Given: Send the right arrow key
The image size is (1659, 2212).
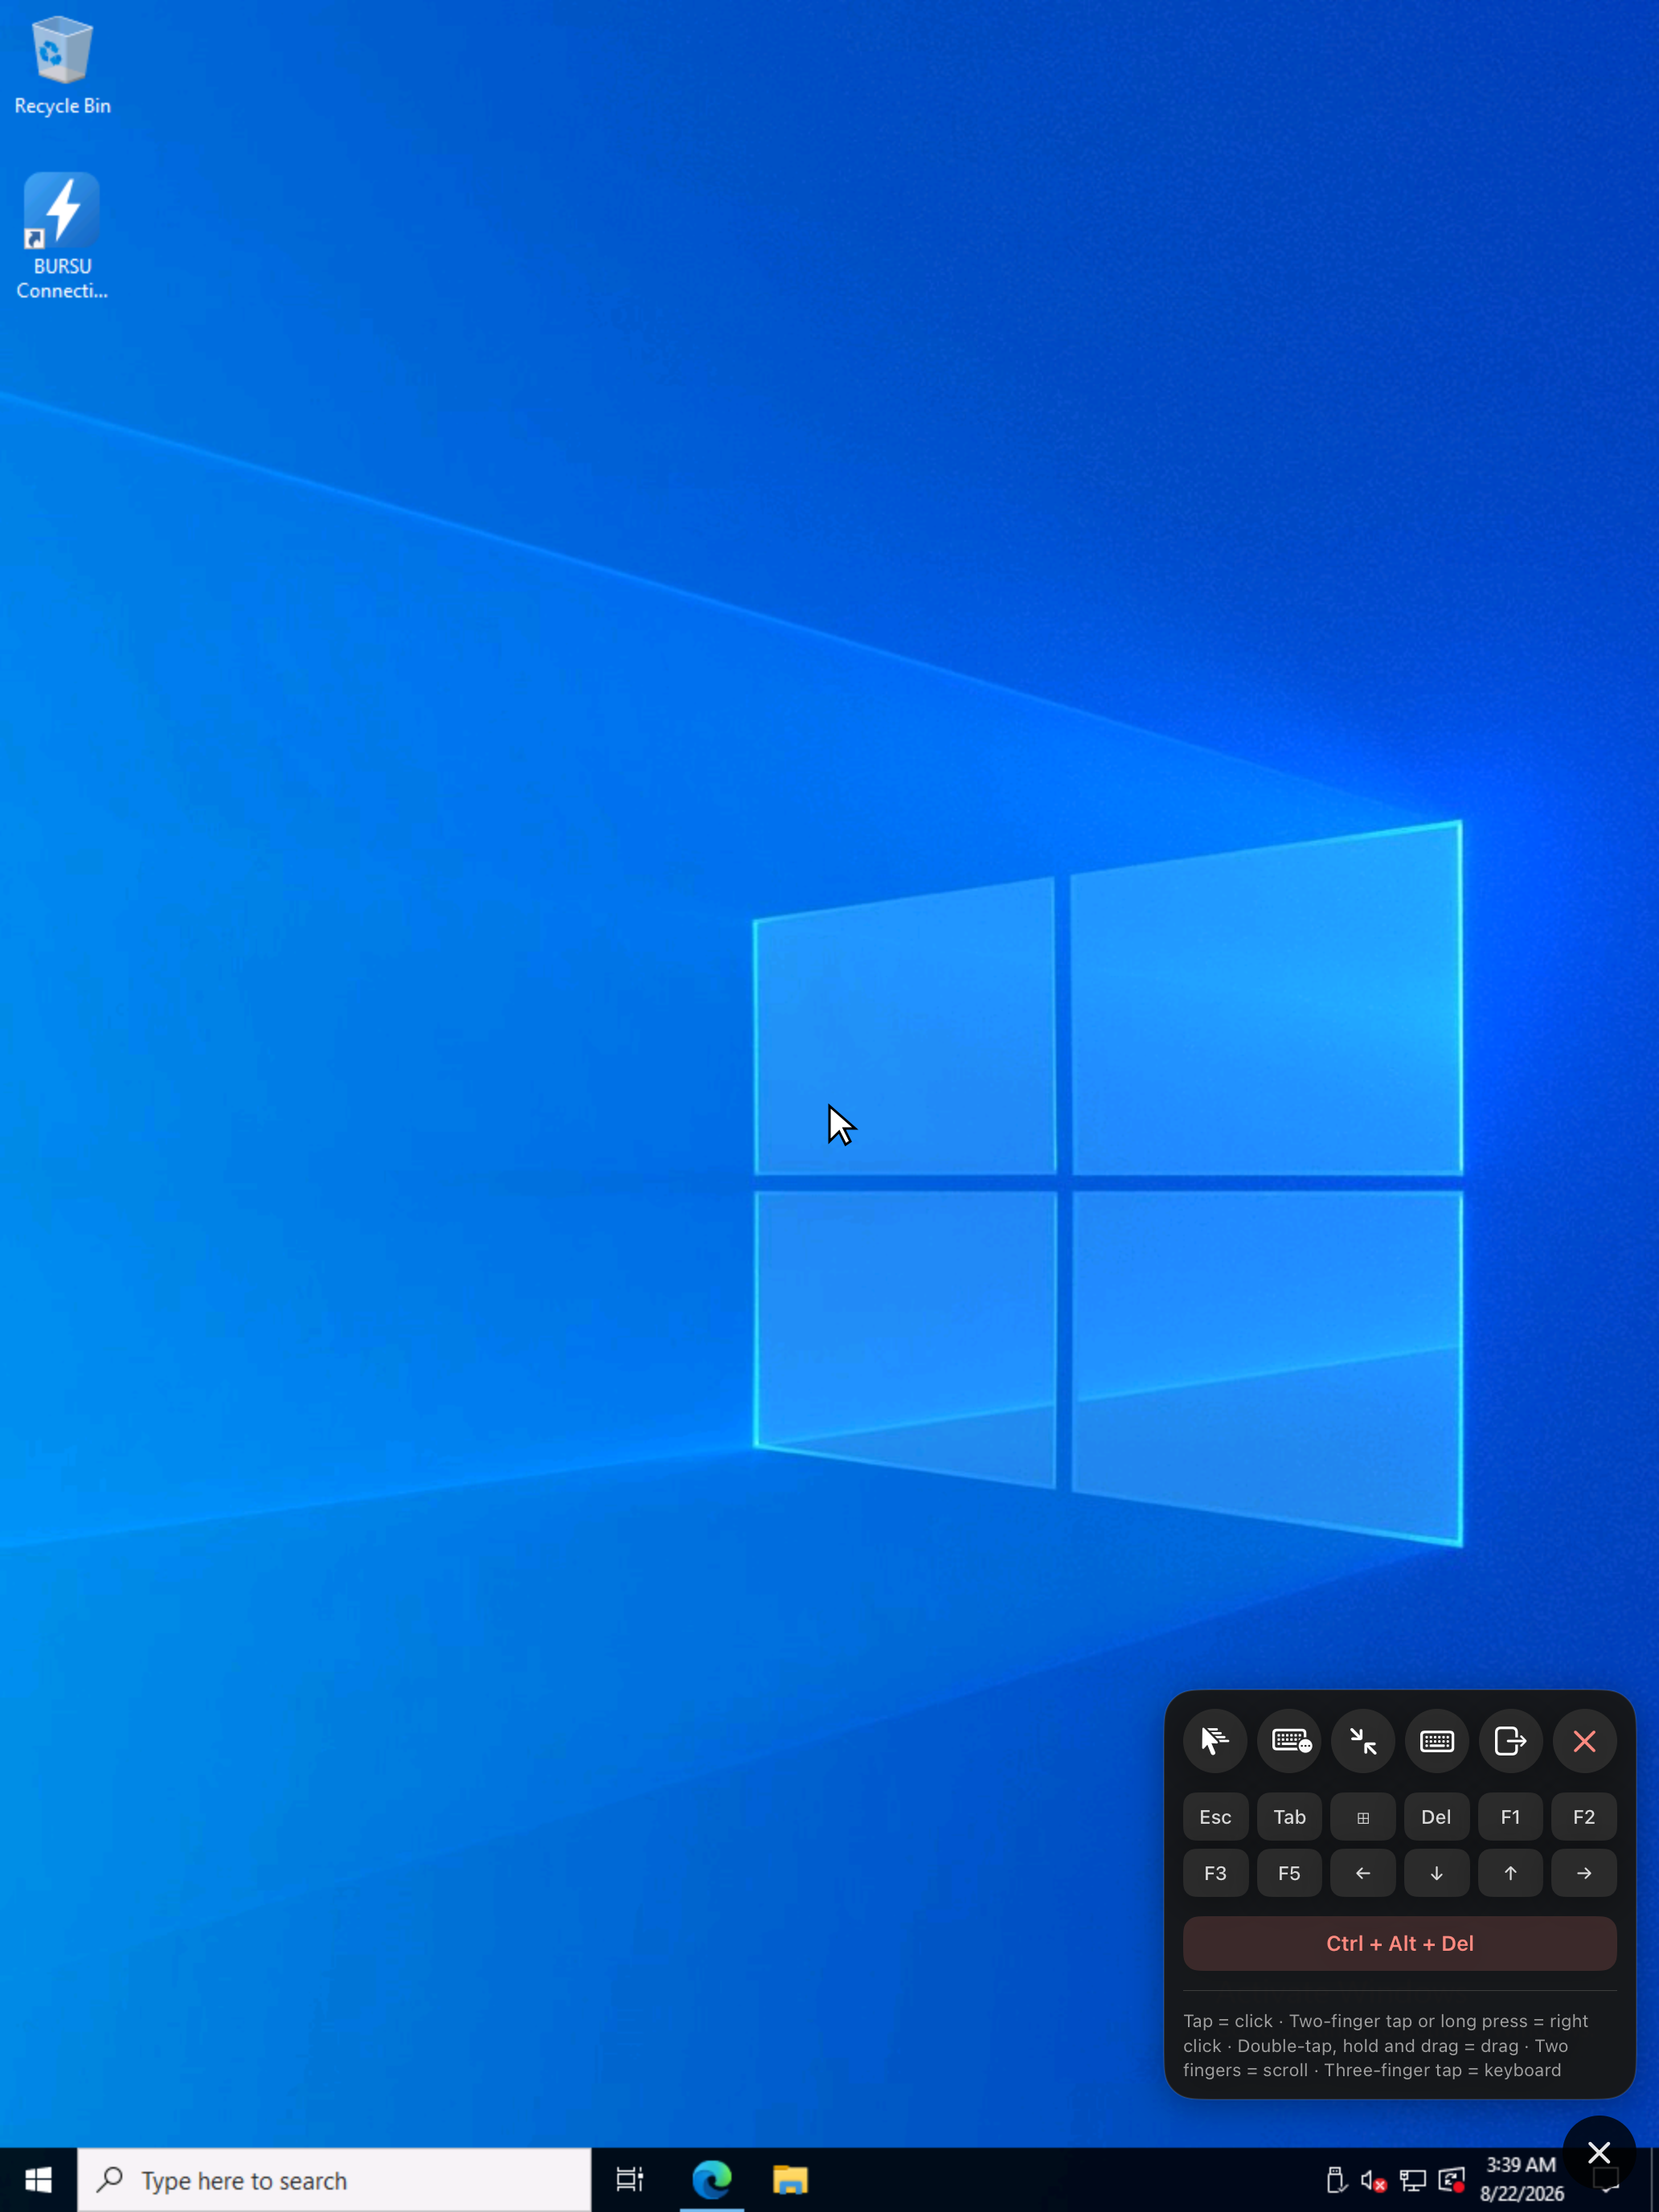Looking at the screenshot, I should [x=1584, y=1873].
